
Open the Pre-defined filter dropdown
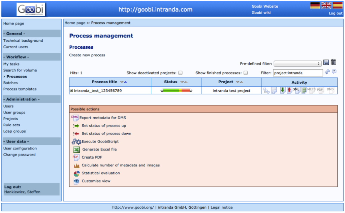pyautogui.click(x=297, y=63)
